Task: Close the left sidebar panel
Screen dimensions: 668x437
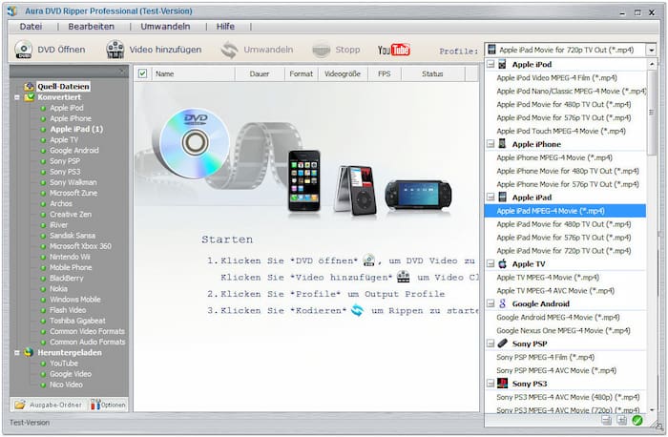Action: (x=122, y=72)
